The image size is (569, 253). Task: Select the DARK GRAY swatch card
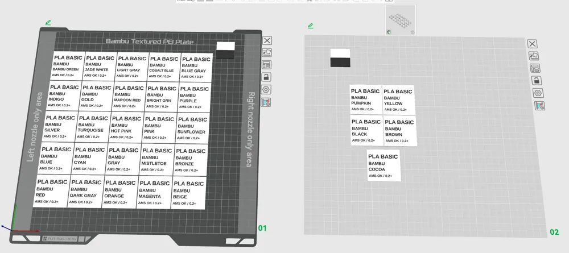click(x=86, y=192)
